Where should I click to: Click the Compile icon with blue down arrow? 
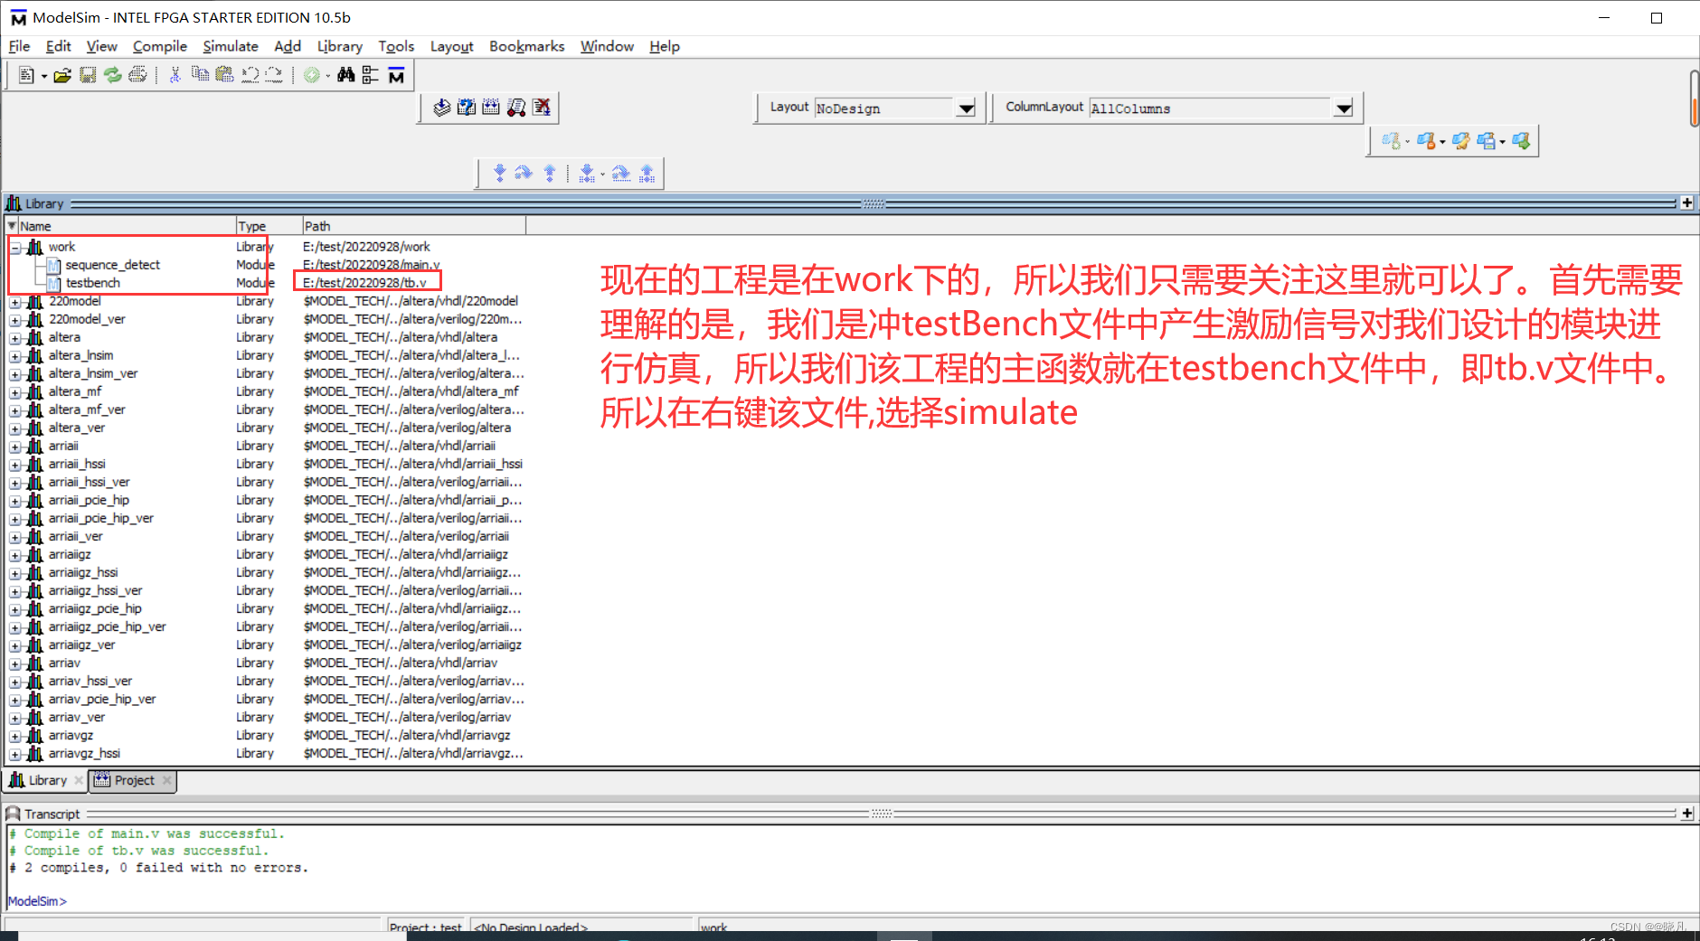click(441, 108)
